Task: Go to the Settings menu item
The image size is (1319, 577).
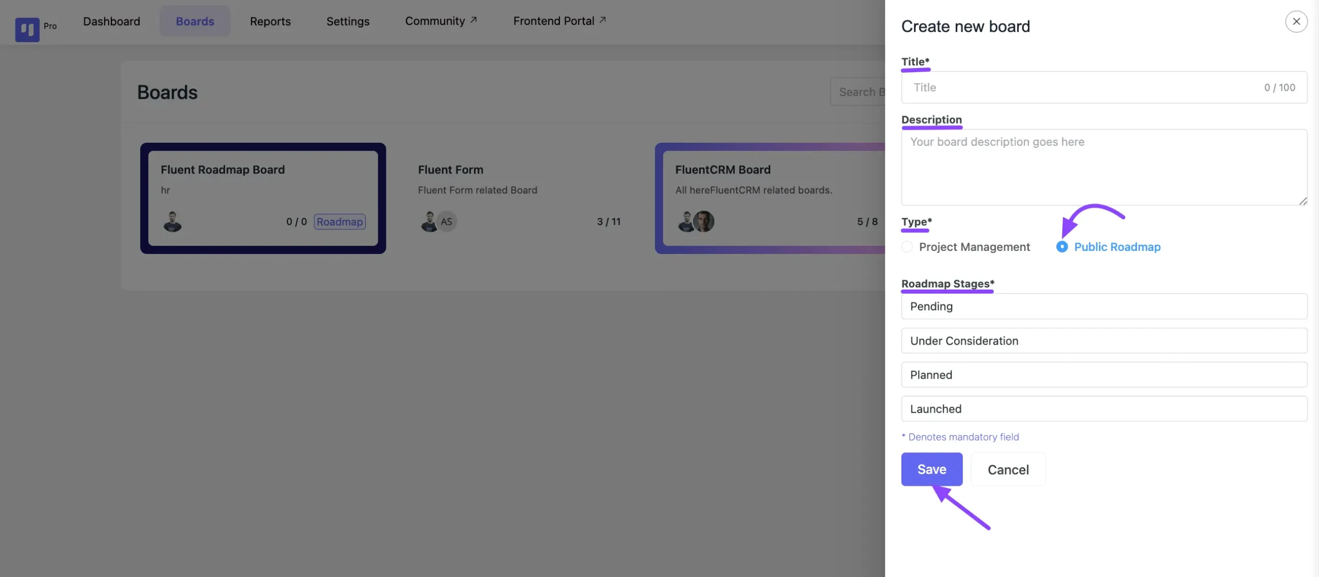Action: click(x=348, y=21)
